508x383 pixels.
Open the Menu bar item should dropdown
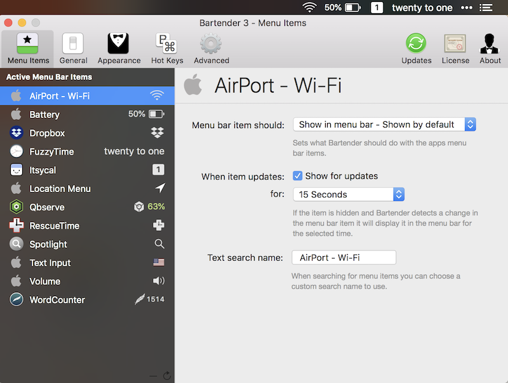(x=384, y=124)
